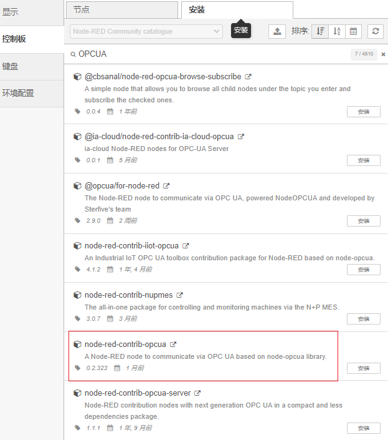Click the @opcua/for-node-red package title
The height and width of the screenshot is (440, 388).
(122, 186)
